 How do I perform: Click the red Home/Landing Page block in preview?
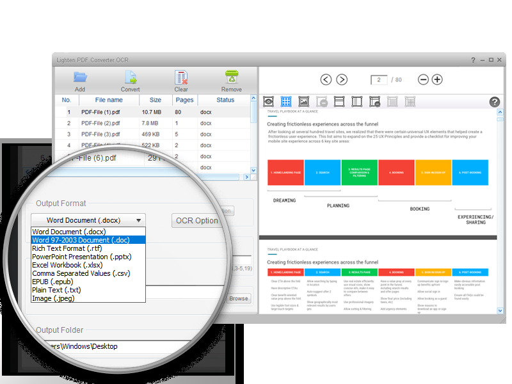285,172
